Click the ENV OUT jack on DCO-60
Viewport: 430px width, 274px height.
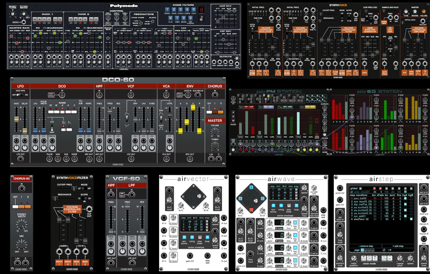(190, 159)
